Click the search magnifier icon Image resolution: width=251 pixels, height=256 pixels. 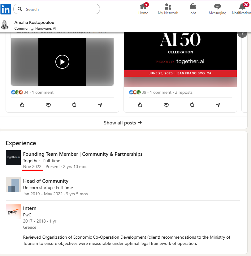point(20,9)
